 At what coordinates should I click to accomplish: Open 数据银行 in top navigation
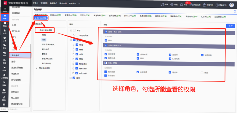54,3
